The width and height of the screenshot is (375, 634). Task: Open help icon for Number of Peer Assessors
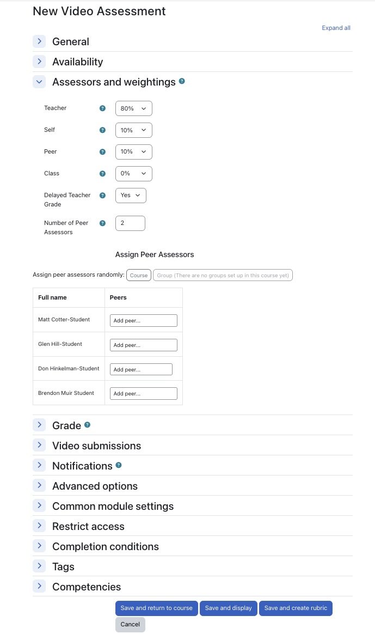[x=103, y=223]
